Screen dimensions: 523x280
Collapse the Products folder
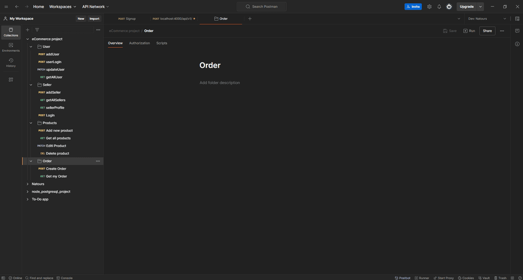[x=31, y=123]
